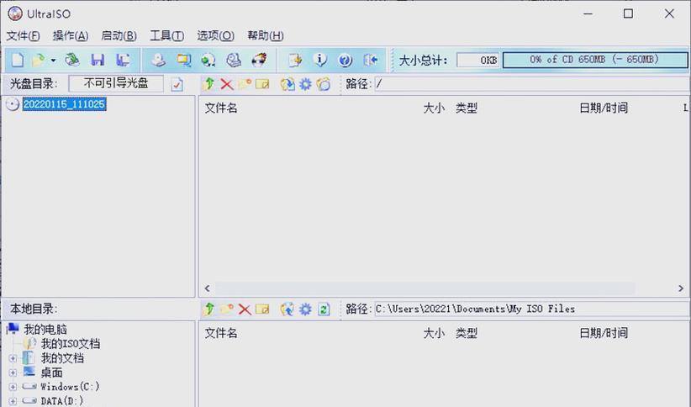The width and height of the screenshot is (691, 407).
Task: Click the boot type checkmark icon beside 不可引导光盘
Action: point(177,84)
